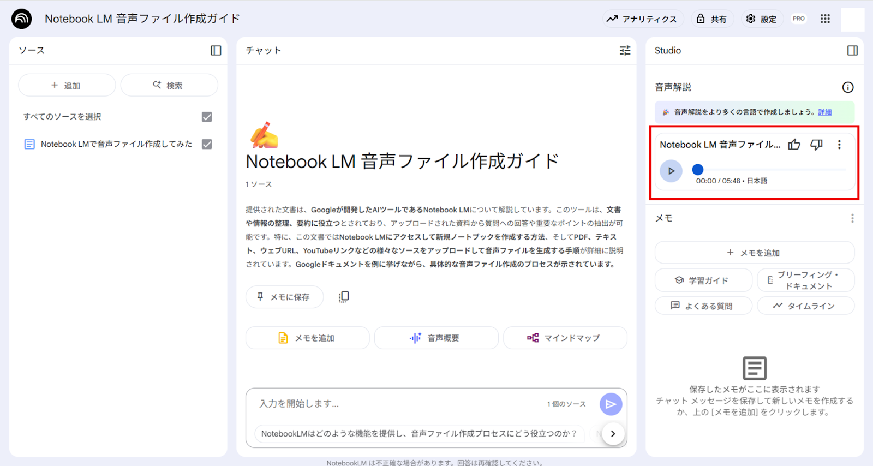Click the 00:00 / 05:48 time label
The image size is (873, 466).
tap(718, 181)
